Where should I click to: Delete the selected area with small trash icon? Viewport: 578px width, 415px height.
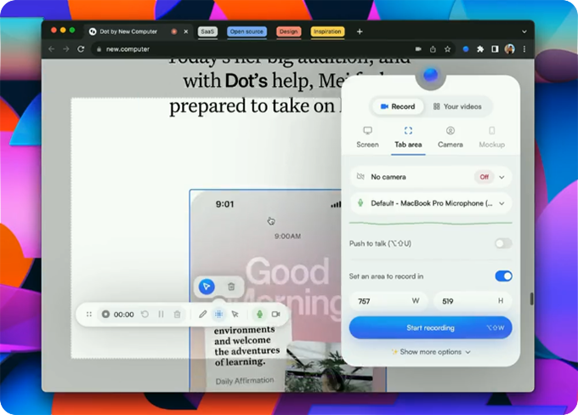coord(231,287)
